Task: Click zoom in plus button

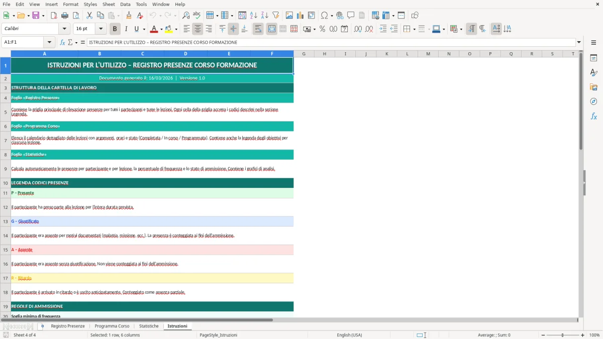Action: click(583, 335)
